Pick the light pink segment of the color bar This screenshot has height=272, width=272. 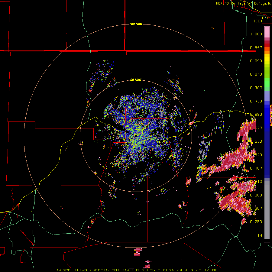267,32
